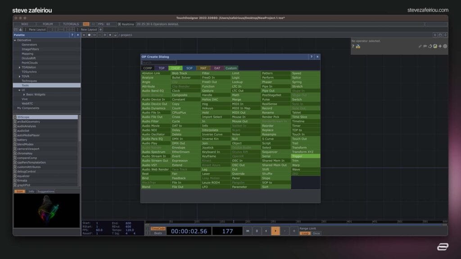Image resolution: width=461 pixels, height=259 pixels.
Task: Click the search field in OP Create Dialog
Action: pos(159,63)
